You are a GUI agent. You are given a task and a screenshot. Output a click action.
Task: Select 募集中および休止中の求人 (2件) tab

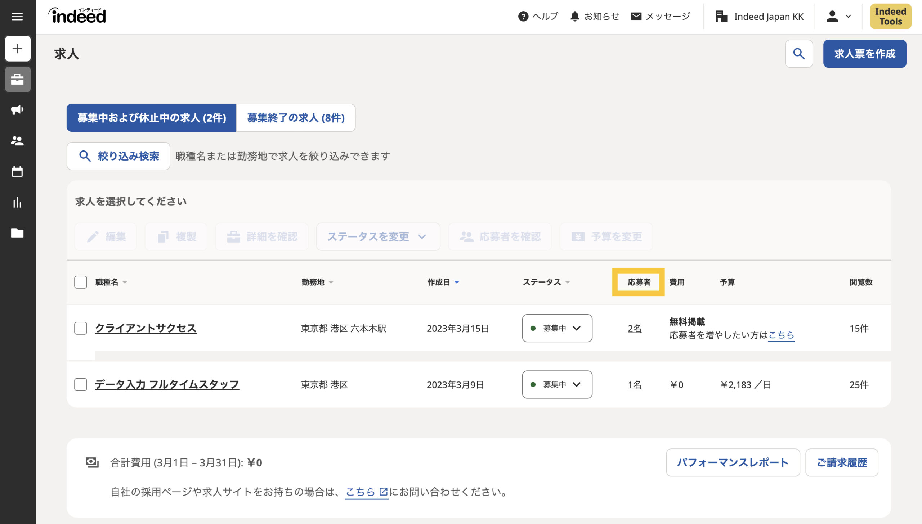[x=151, y=118]
